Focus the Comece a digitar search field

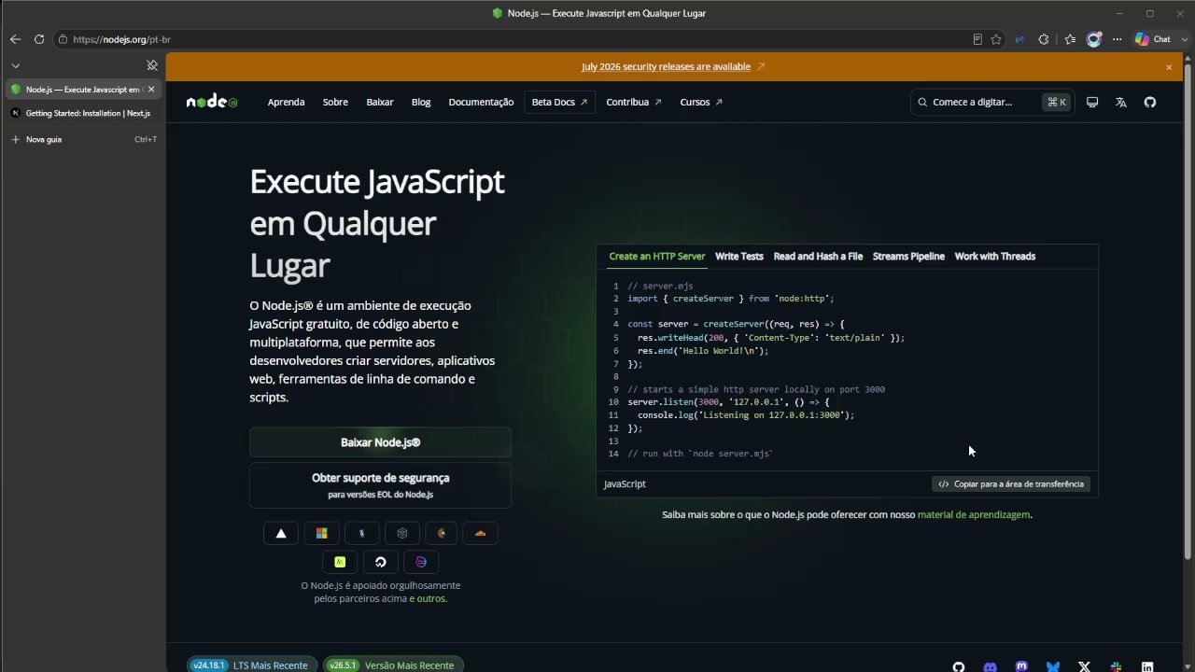pos(991,102)
